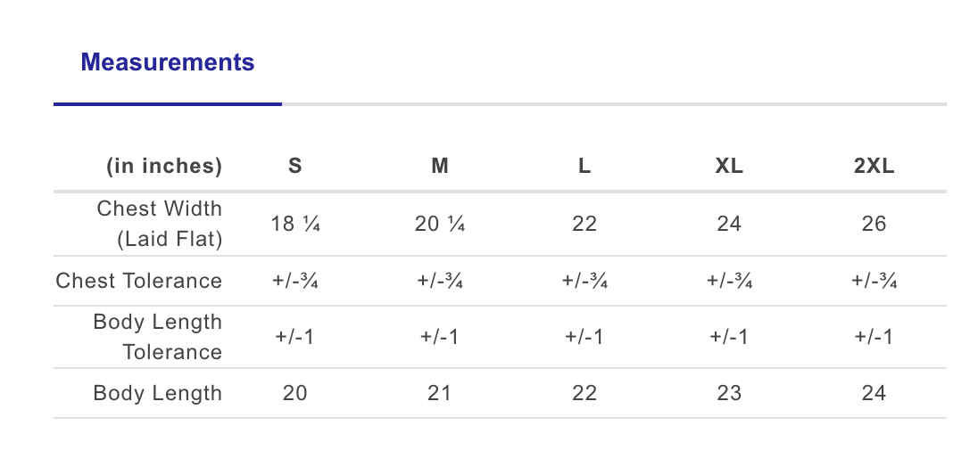The height and width of the screenshot is (467, 978).
Task: Select the Chest Tolerance row label
Action: pos(139,281)
